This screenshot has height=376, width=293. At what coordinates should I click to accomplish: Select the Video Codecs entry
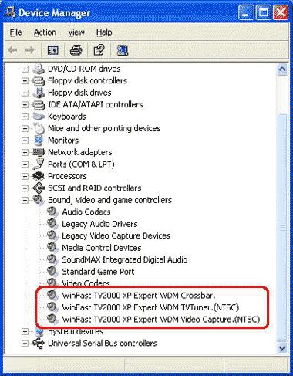pyautogui.click(x=86, y=283)
